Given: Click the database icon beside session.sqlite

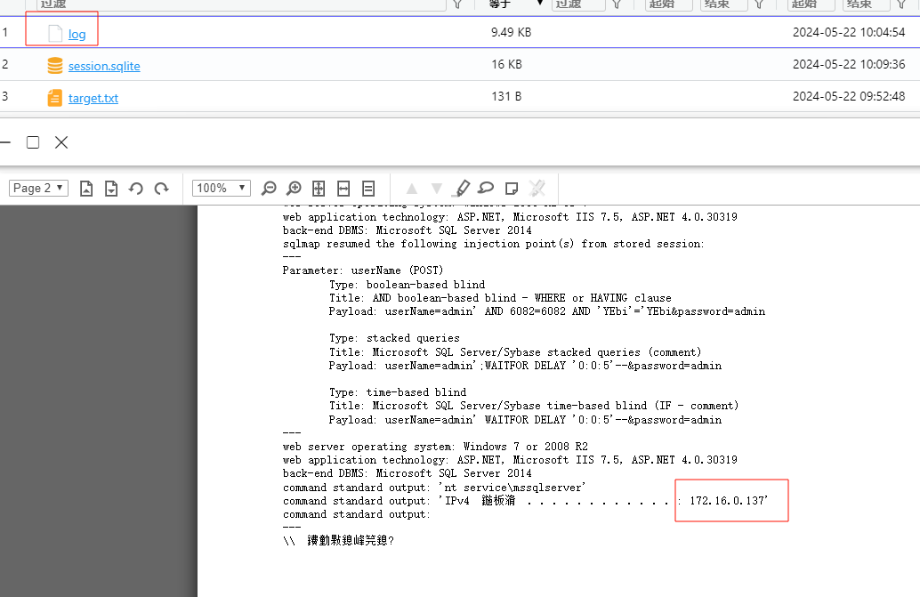Looking at the screenshot, I should 54,65.
